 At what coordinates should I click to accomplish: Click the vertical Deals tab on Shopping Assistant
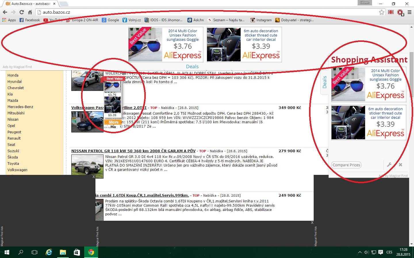click(x=325, y=82)
